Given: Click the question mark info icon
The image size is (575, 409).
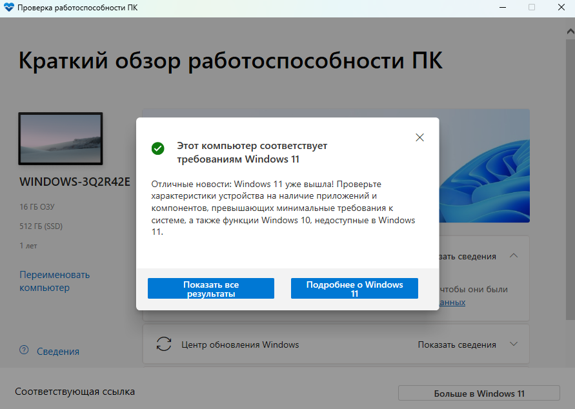Looking at the screenshot, I should (x=24, y=350).
